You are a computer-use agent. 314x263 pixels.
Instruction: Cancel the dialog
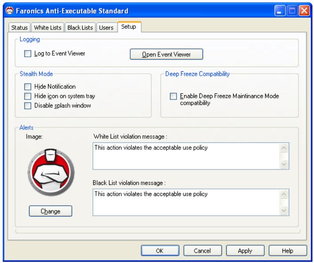pos(203,251)
